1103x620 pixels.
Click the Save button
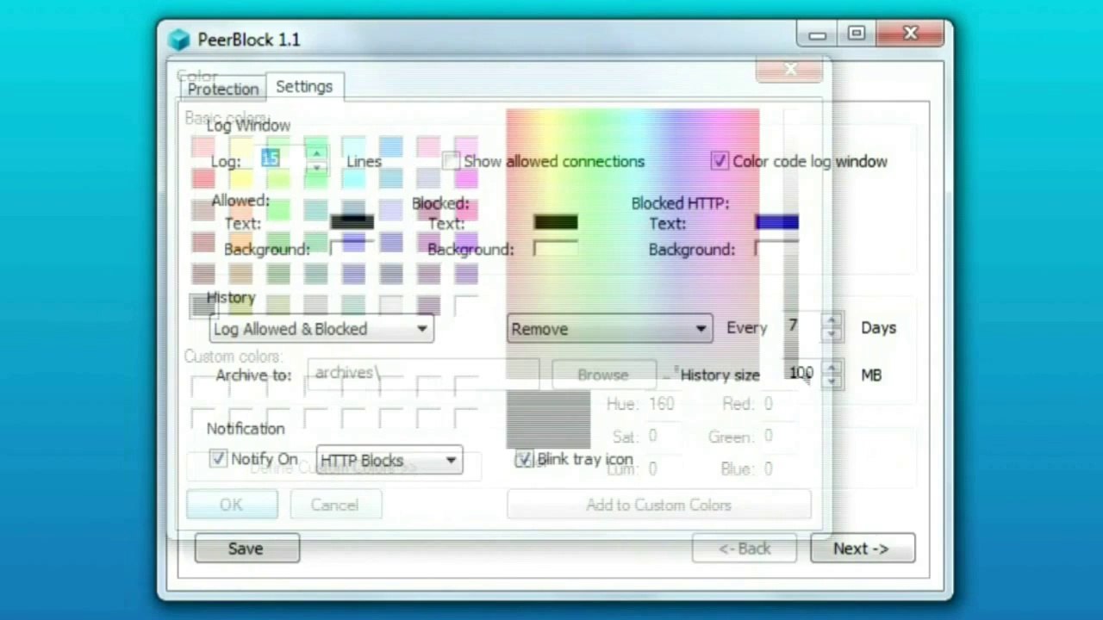tap(246, 549)
